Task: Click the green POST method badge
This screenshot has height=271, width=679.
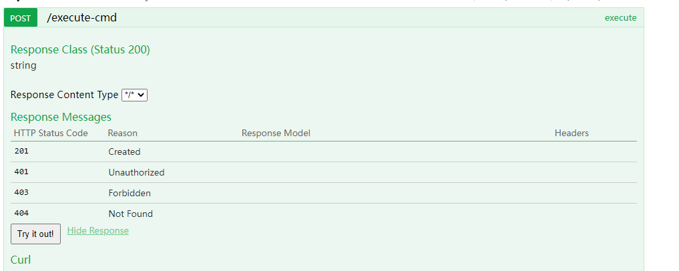Action: pos(20,18)
